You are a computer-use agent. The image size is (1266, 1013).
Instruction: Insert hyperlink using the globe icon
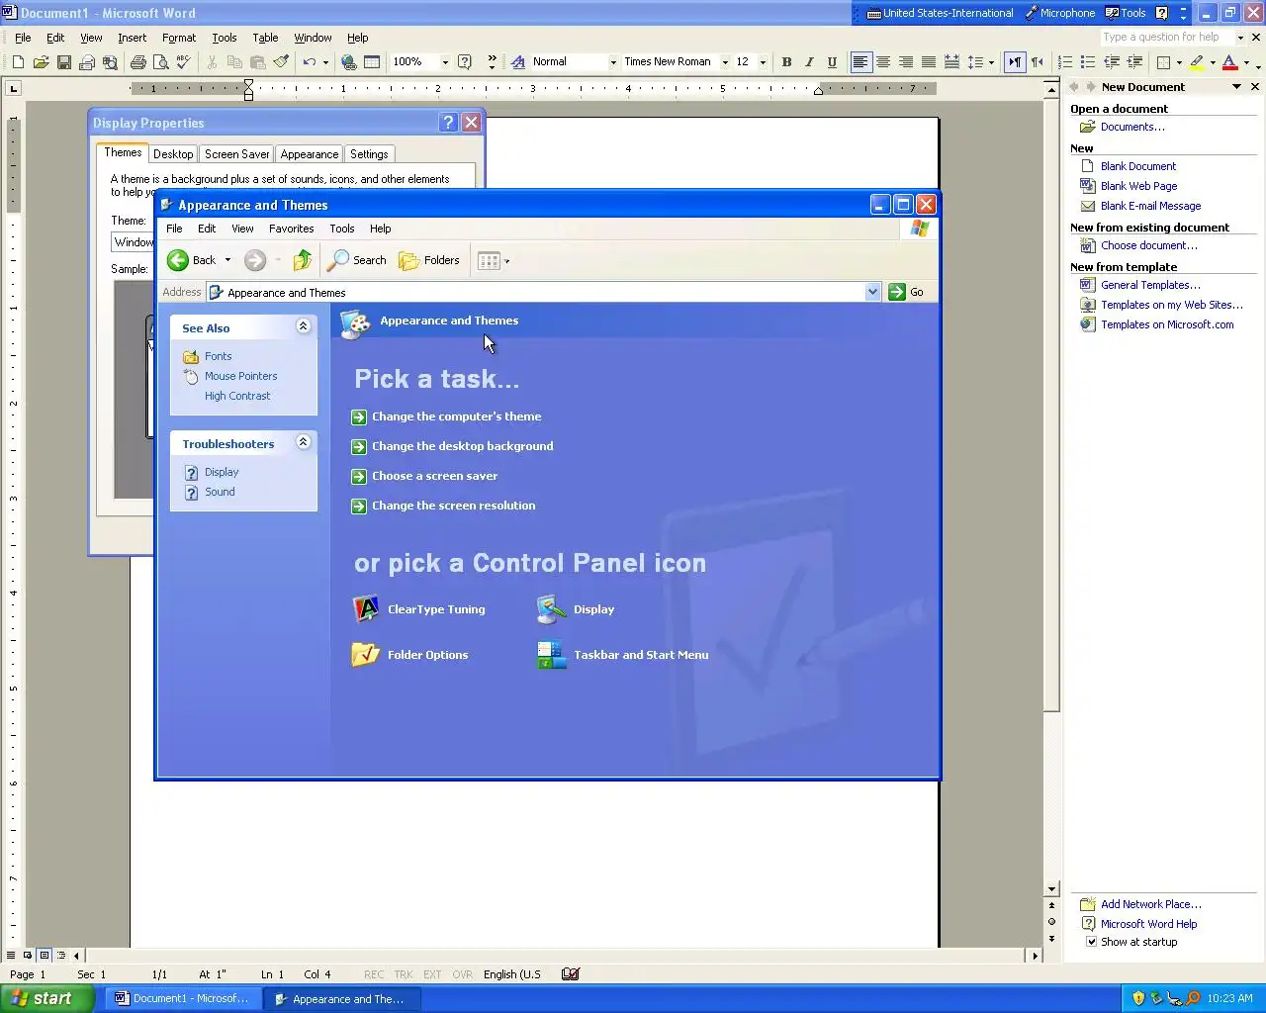pos(348,62)
